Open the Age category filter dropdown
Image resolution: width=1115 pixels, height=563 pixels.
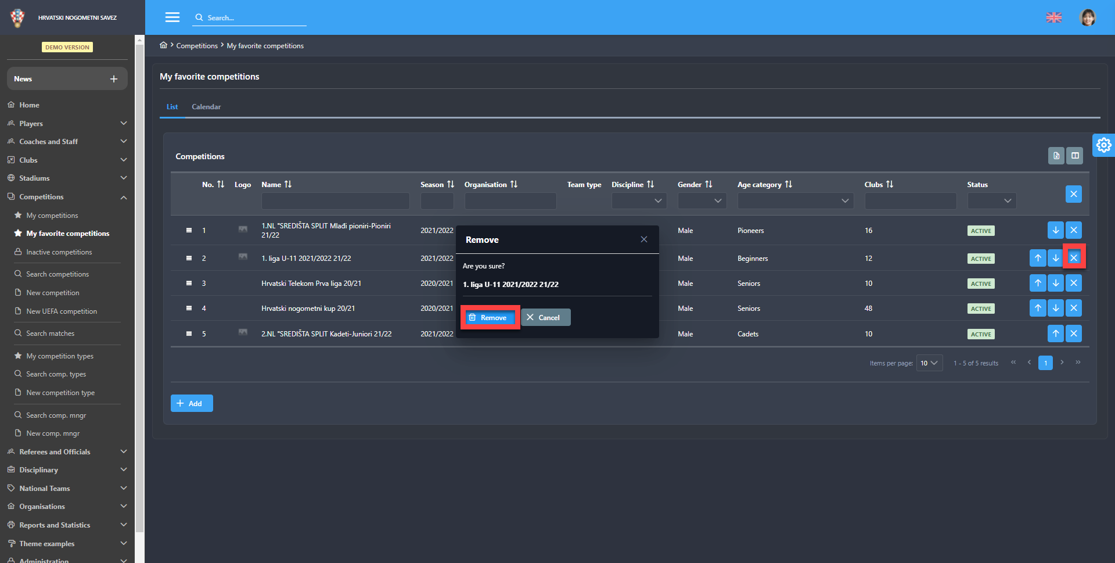(x=794, y=200)
